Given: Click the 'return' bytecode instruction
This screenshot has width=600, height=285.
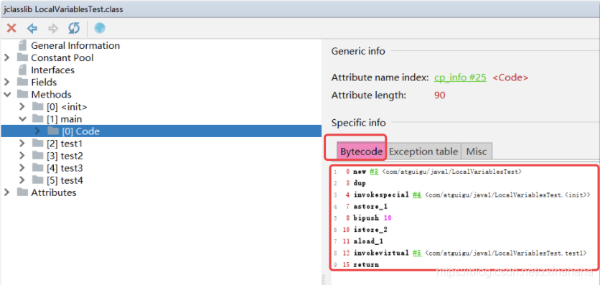Looking at the screenshot, I should [366, 265].
